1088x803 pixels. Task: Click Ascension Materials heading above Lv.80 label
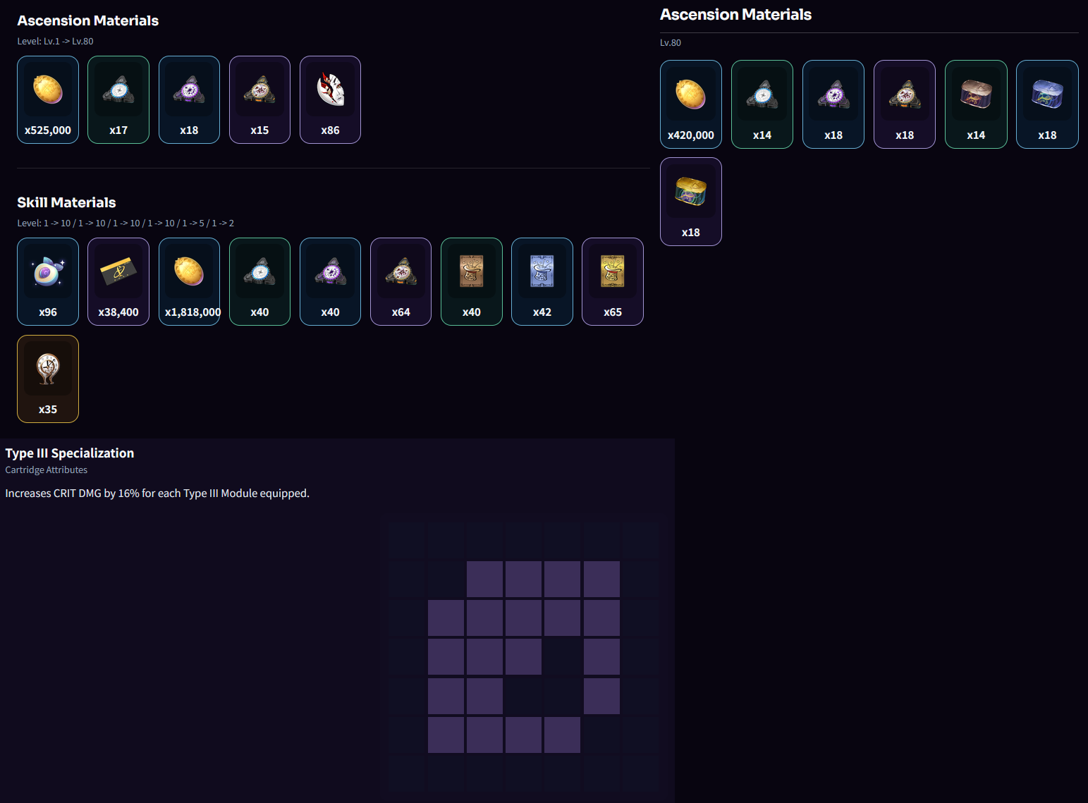pos(735,14)
